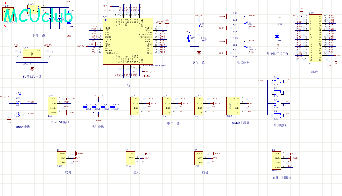Screen dimensions: 342x196
Task: Select the S_R5 10K BOOT1 resistor
Action: [x=18, y=115]
